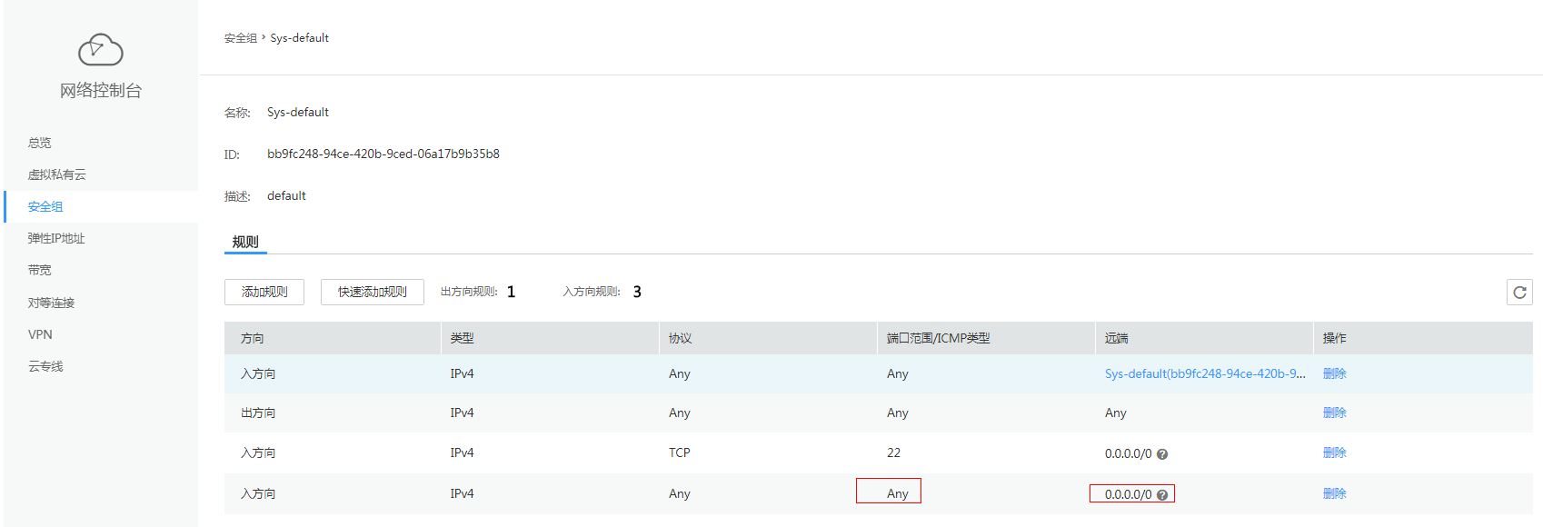Viewport: 1543px width, 527px height.
Task: Click the remote Any cell of 出方向 rule
Action: click(x=1116, y=413)
